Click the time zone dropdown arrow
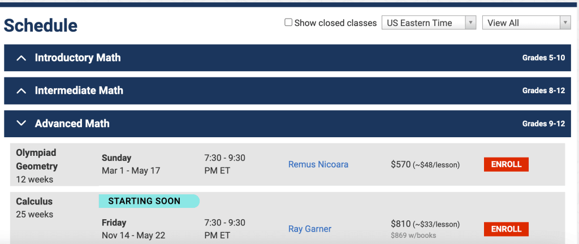The height and width of the screenshot is (244, 579). pos(470,23)
